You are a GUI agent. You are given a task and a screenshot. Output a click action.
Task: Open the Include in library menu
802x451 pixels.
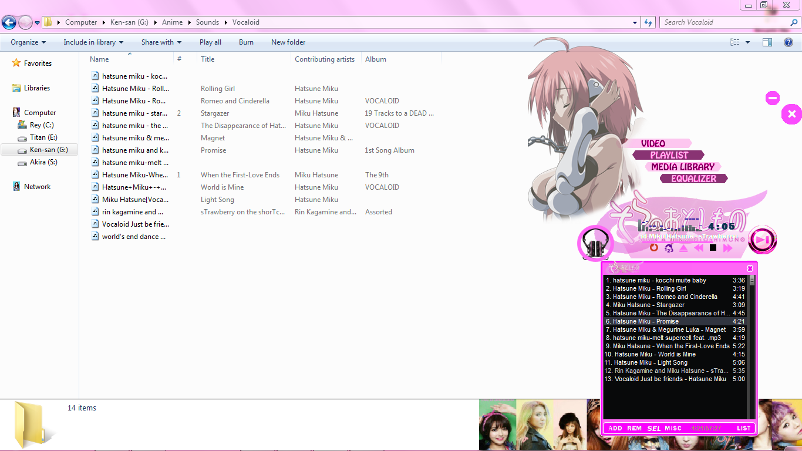93,42
